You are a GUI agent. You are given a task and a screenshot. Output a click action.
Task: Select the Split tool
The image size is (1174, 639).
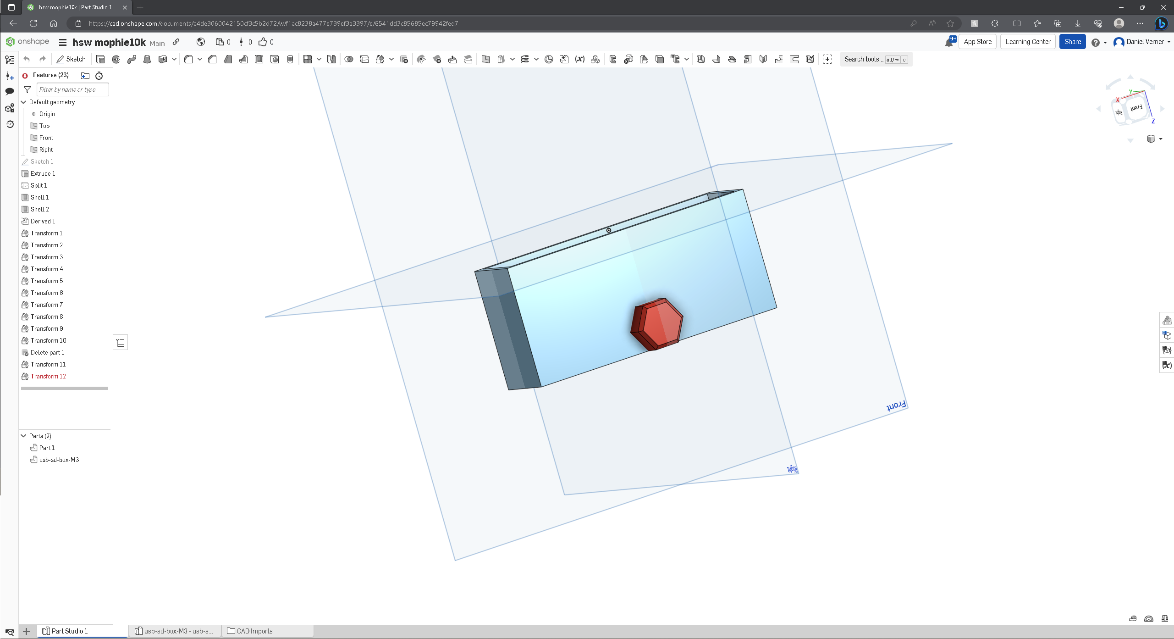pyautogui.click(x=365, y=59)
